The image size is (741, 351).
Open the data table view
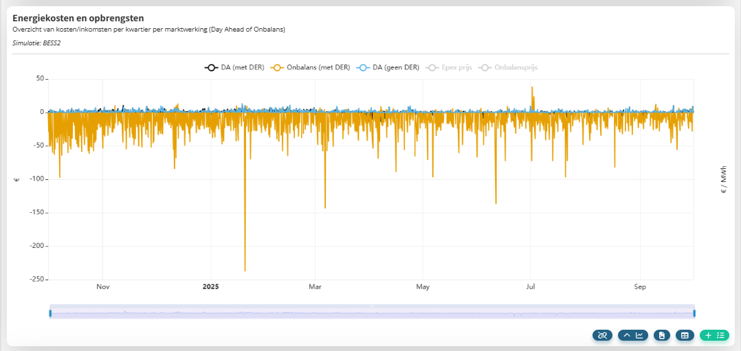coord(683,335)
